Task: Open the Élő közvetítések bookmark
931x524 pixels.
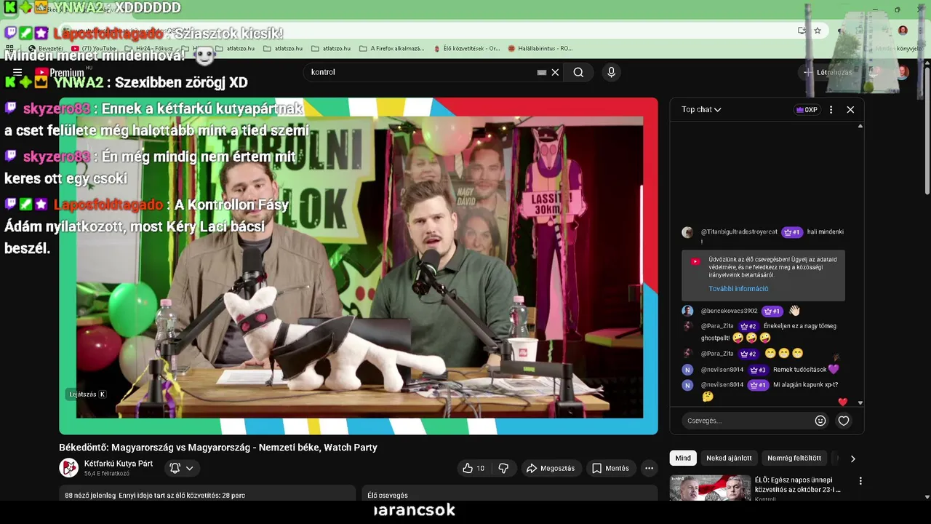Action: (466, 49)
